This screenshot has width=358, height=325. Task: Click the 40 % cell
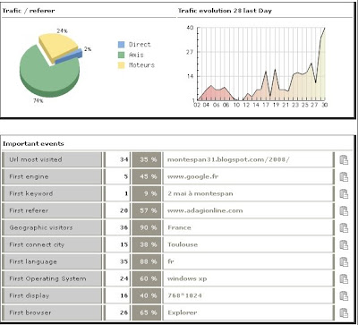[147, 295]
